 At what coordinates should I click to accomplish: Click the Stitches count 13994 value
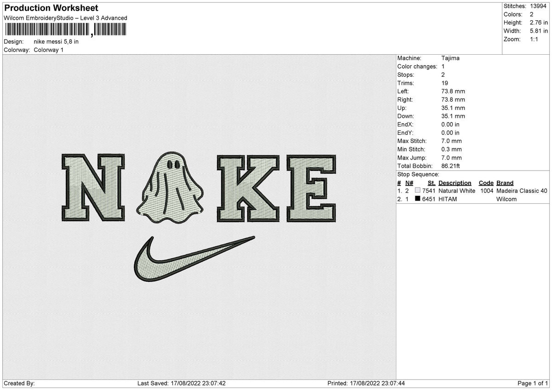click(538, 6)
